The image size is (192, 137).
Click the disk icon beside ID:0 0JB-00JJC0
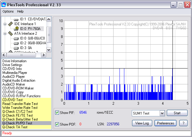[x=16, y=39]
